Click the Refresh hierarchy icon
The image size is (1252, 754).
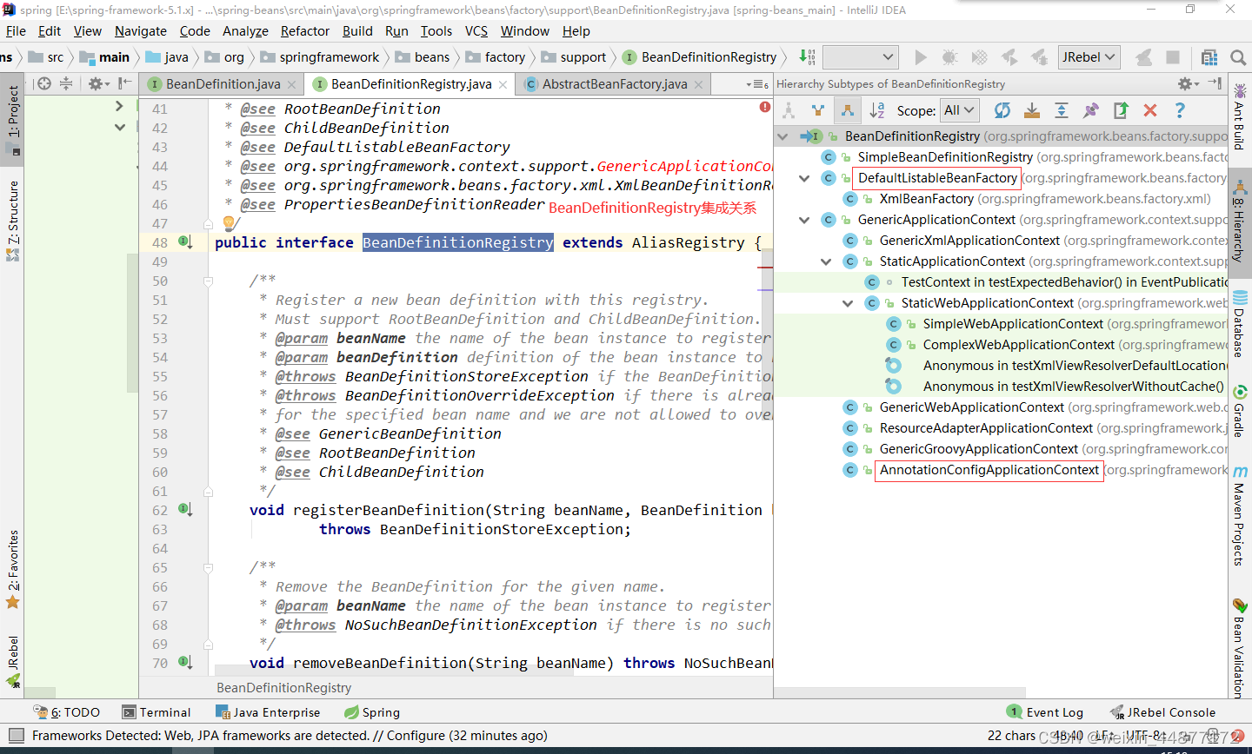[1002, 110]
